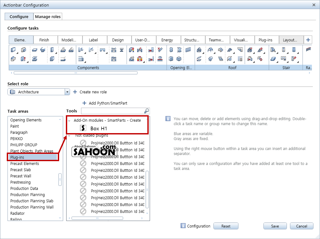Click the Window icon in Opening Elements
Image resolution: width=320 pixels, height=239 pixels.
(171, 59)
